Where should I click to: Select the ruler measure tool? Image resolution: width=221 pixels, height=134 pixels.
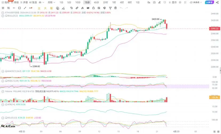[77, 8]
